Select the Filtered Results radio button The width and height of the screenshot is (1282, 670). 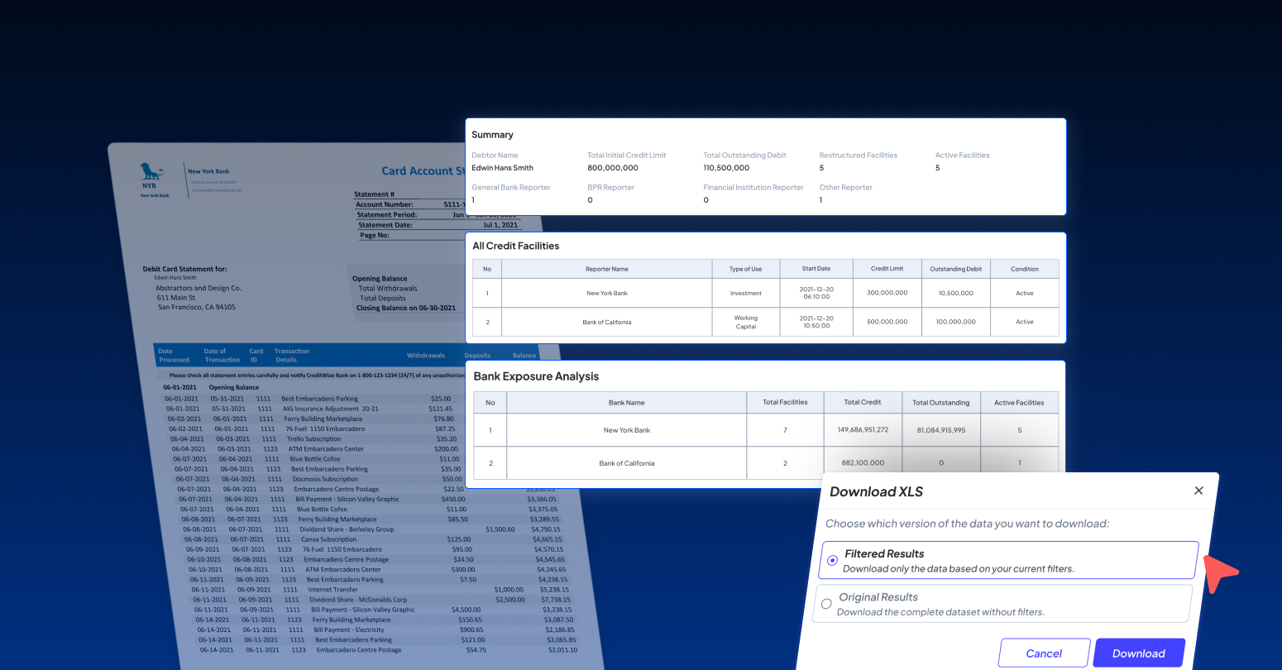click(831, 560)
